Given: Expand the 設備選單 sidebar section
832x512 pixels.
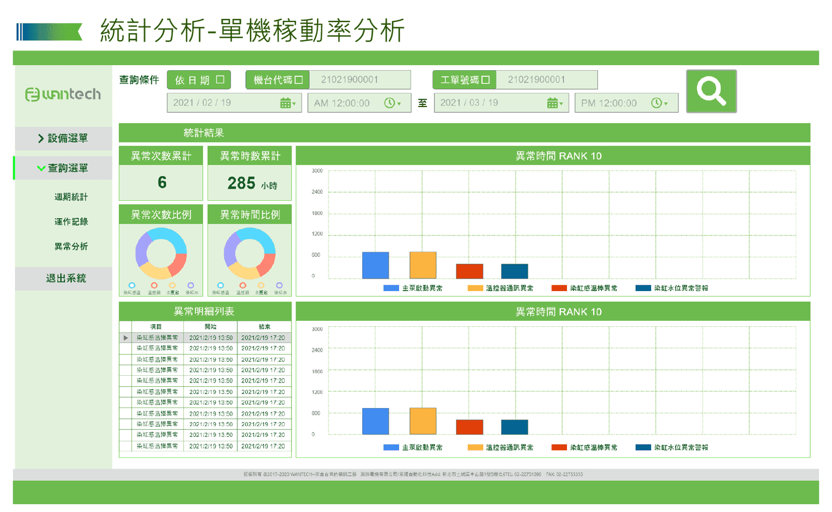Looking at the screenshot, I should [63, 138].
